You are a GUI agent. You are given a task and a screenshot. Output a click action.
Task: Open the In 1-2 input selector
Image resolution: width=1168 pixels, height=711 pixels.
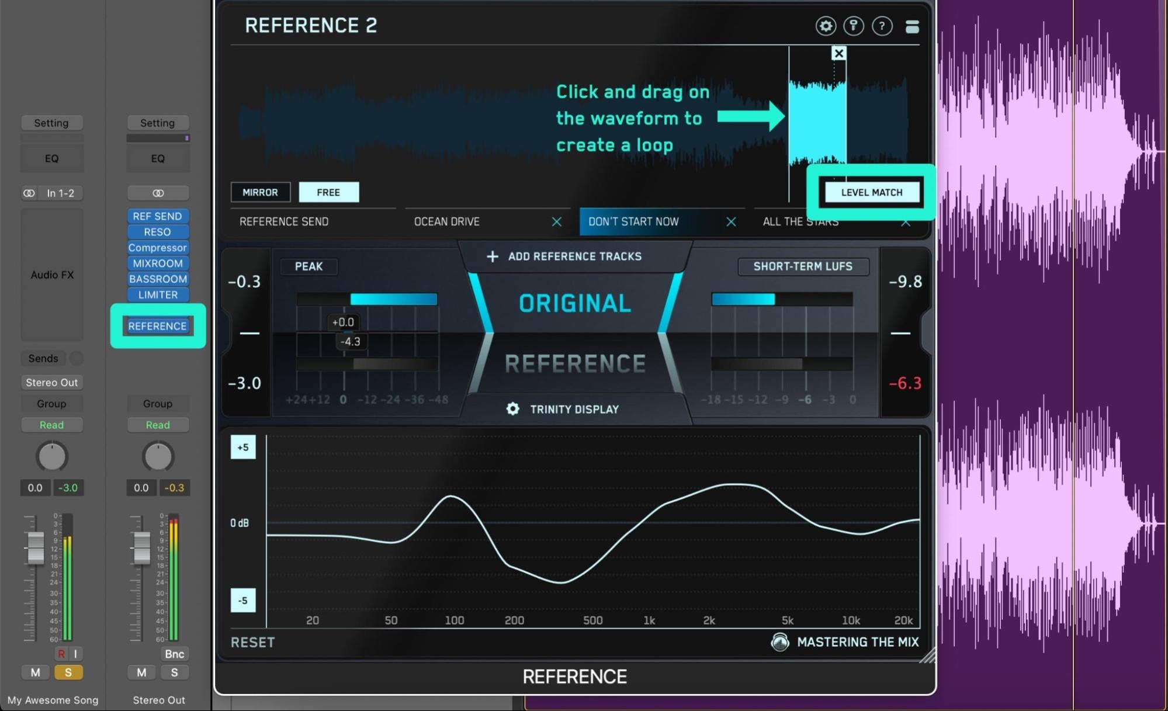coord(61,193)
